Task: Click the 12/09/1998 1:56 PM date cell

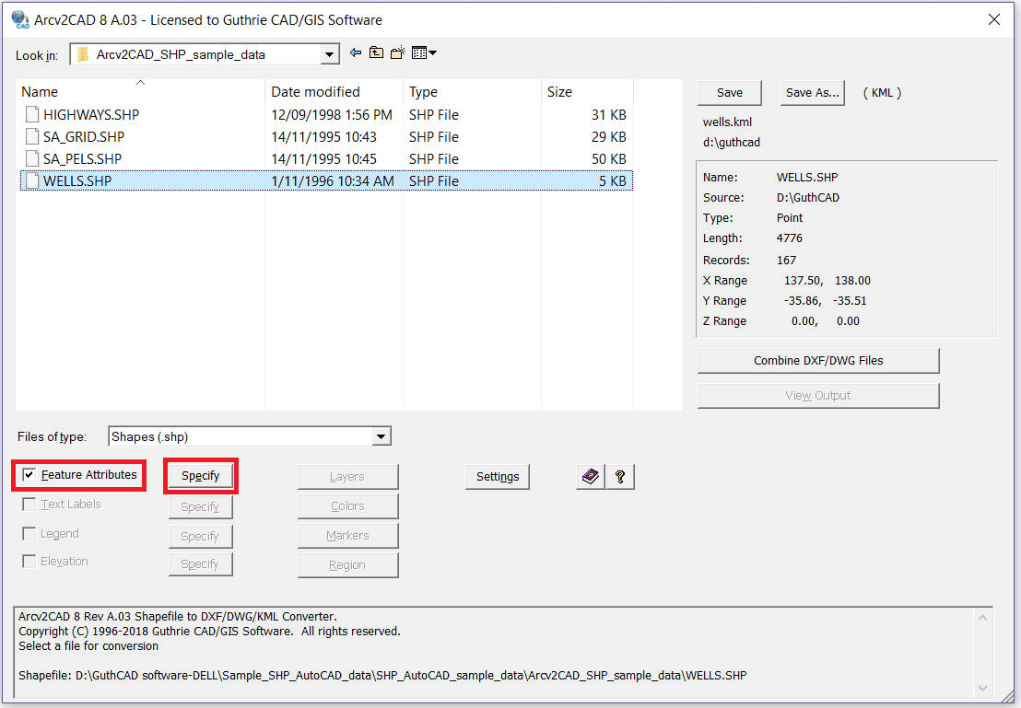Action: coord(332,114)
